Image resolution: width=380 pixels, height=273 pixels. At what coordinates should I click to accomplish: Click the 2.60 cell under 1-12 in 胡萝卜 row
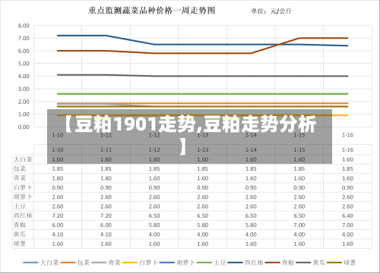[x=154, y=197]
